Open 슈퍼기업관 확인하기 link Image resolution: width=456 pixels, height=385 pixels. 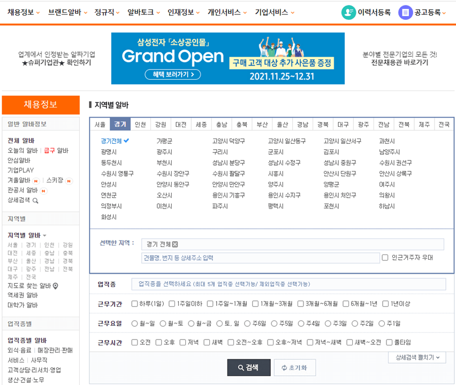57,63
